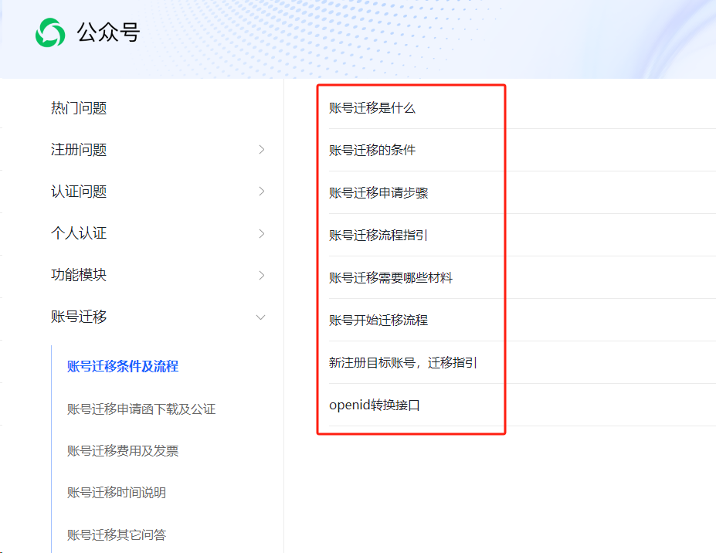Viewport: 716px width, 553px height.
Task: Open 账号迁移费用及发票 sub-item
Action: (122, 451)
